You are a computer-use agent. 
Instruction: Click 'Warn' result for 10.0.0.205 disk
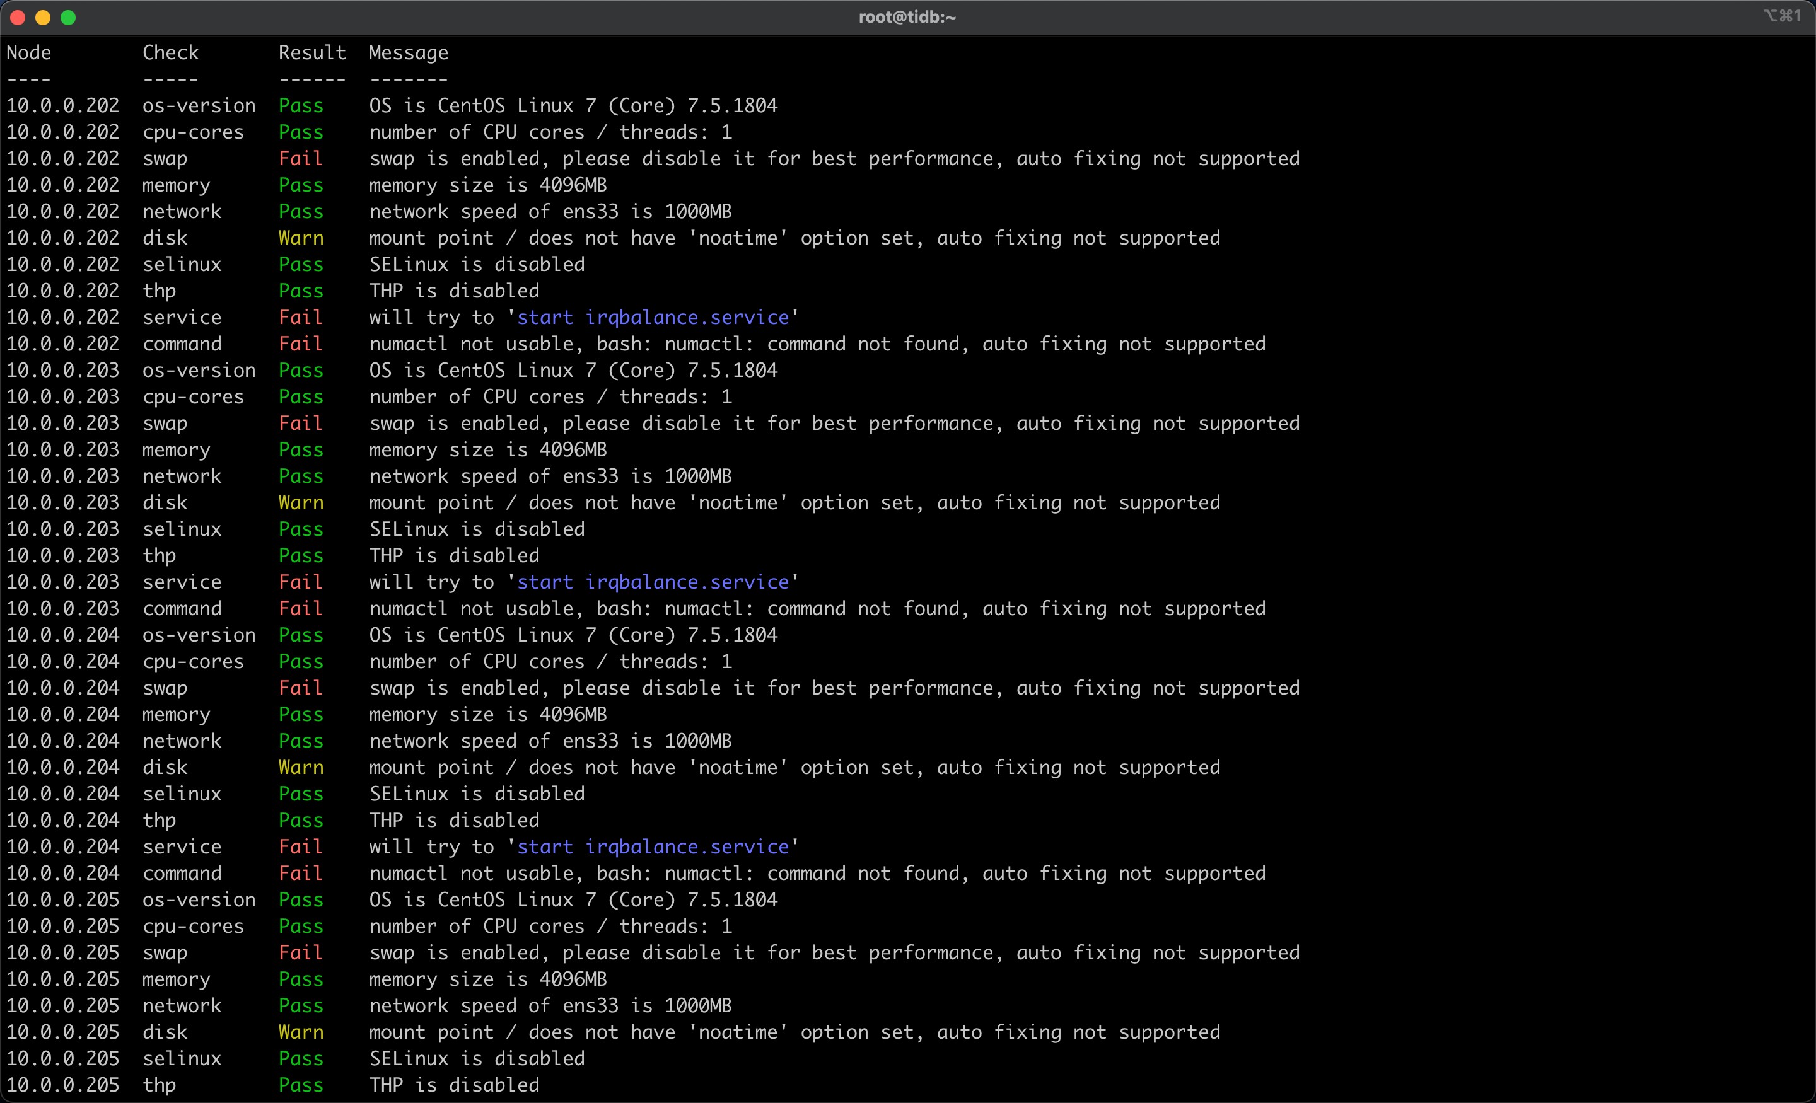pos(301,1033)
